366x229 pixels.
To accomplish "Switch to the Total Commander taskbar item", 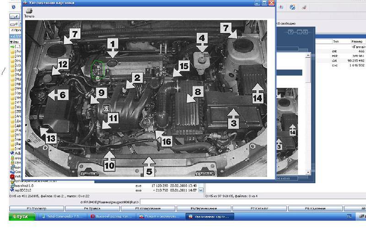I will pyautogui.click(x=65, y=216).
